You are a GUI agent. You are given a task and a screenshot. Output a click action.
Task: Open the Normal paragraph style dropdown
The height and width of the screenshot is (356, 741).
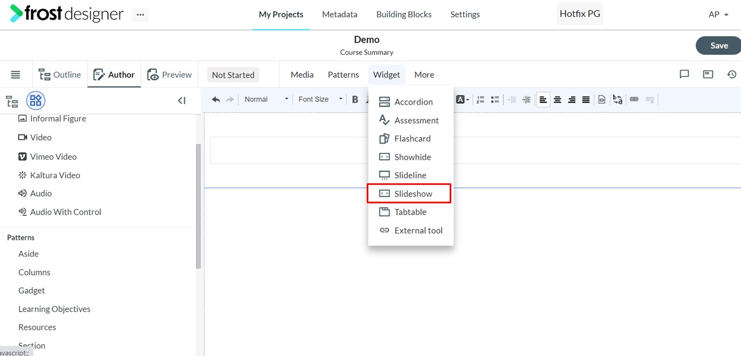click(266, 99)
